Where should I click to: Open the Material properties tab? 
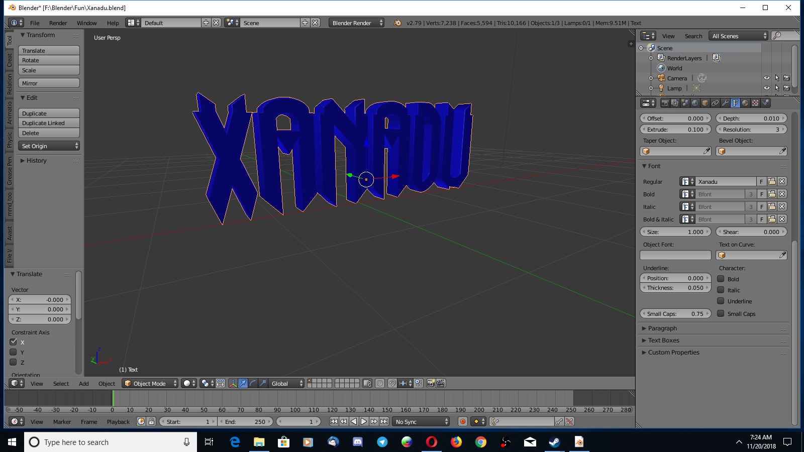(x=745, y=103)
